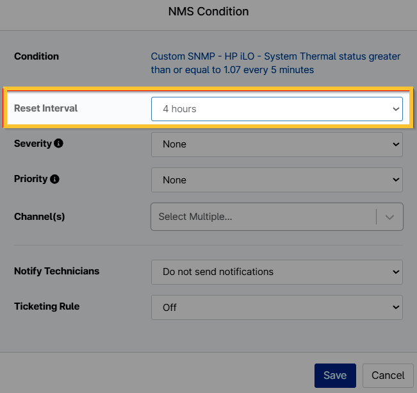This screenshot has width=417, height=393.
Task: Click the Severity label text
Action: click(x=33, y=144)
